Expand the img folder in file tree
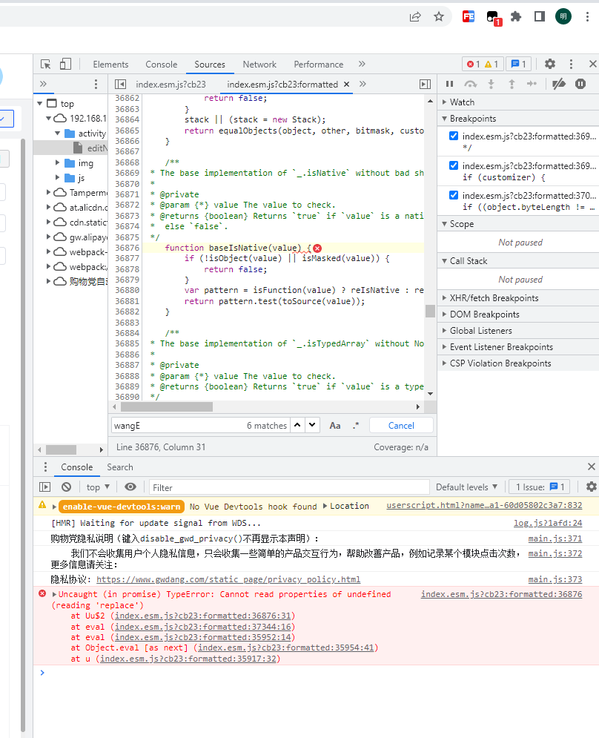Image resolution: width=599 pixels, height=738 pixels. [57, 163]
